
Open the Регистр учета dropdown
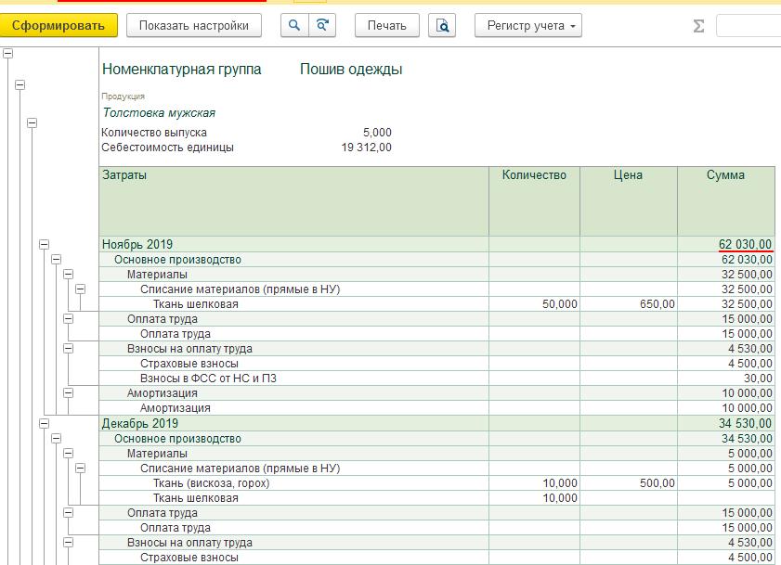[528, 25]
